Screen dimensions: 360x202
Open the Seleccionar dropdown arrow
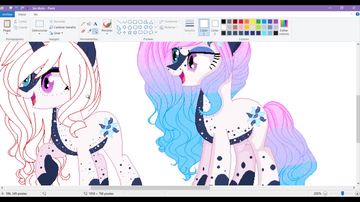coord(39,34)
